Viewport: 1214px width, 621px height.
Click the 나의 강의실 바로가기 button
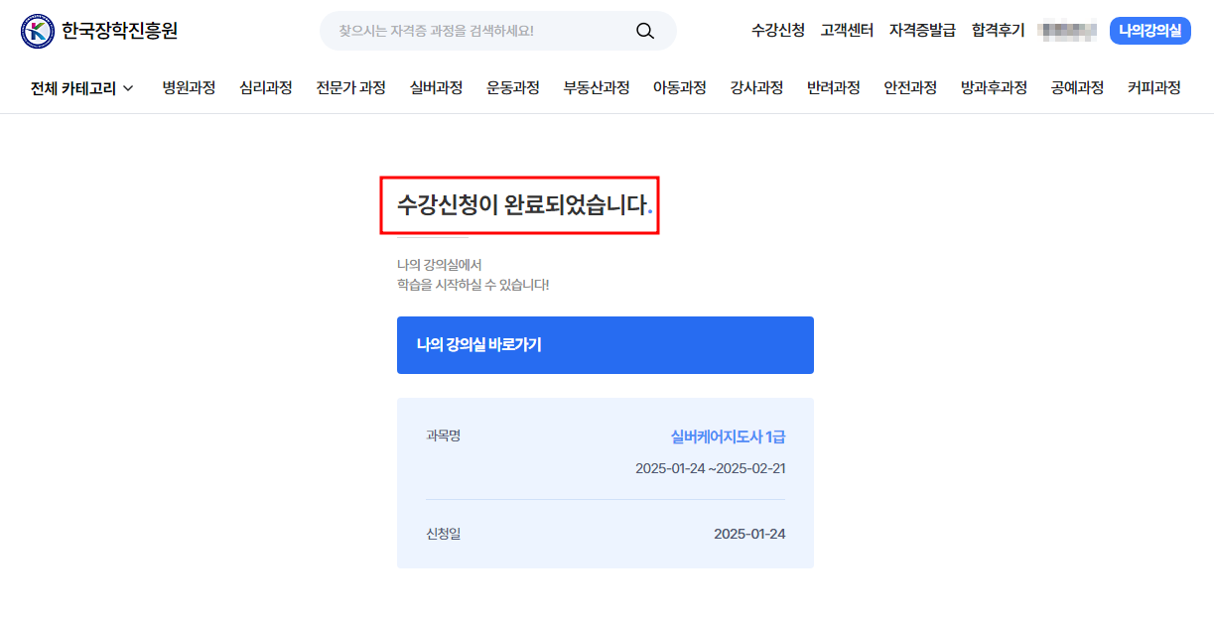pos(605,344)
